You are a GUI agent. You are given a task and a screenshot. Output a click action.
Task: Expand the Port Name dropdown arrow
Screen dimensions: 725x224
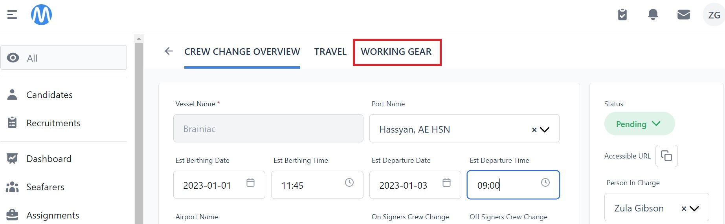point(545,129)
